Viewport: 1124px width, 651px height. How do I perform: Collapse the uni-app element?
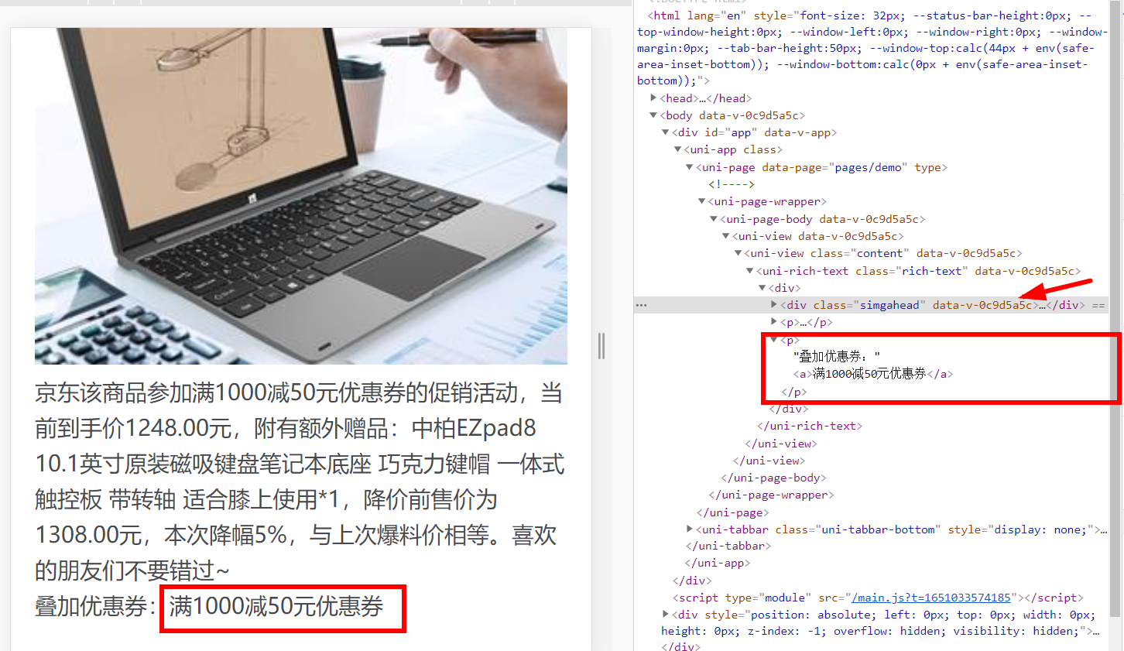click(678, 149)
